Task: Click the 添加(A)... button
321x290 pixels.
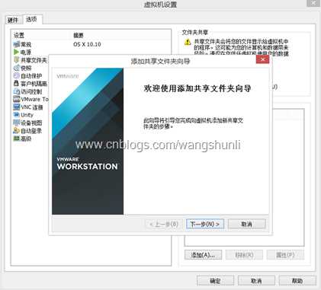Action: coord(203,255)
